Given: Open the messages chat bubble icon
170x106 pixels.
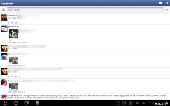Looking at the screenshot, I should (160, 3).
